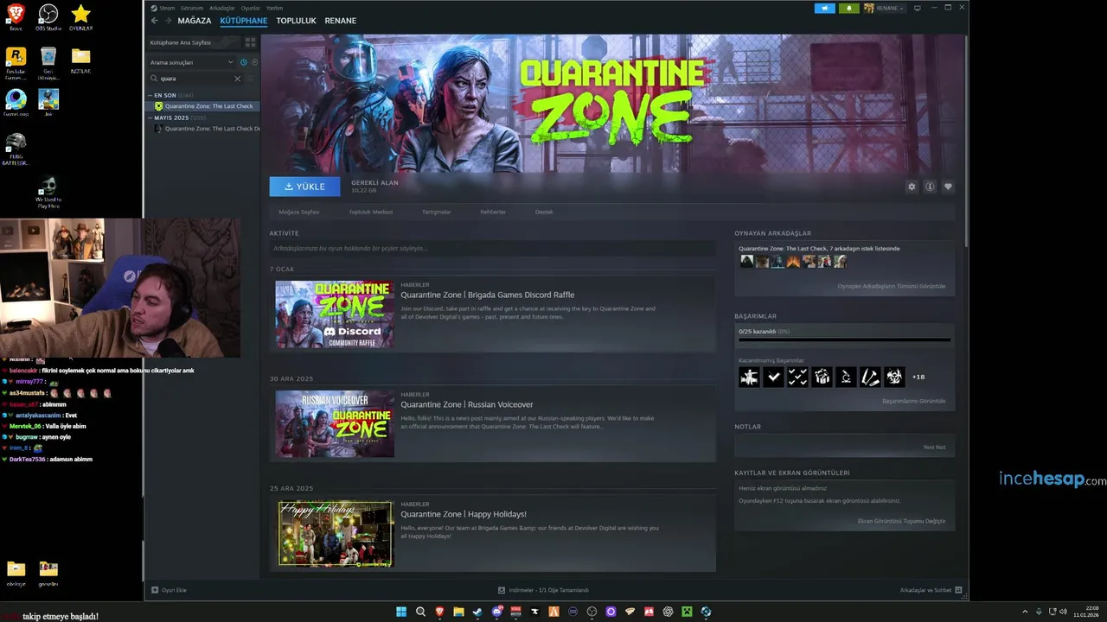Add game to favorites heart icon

pos(948,187)
